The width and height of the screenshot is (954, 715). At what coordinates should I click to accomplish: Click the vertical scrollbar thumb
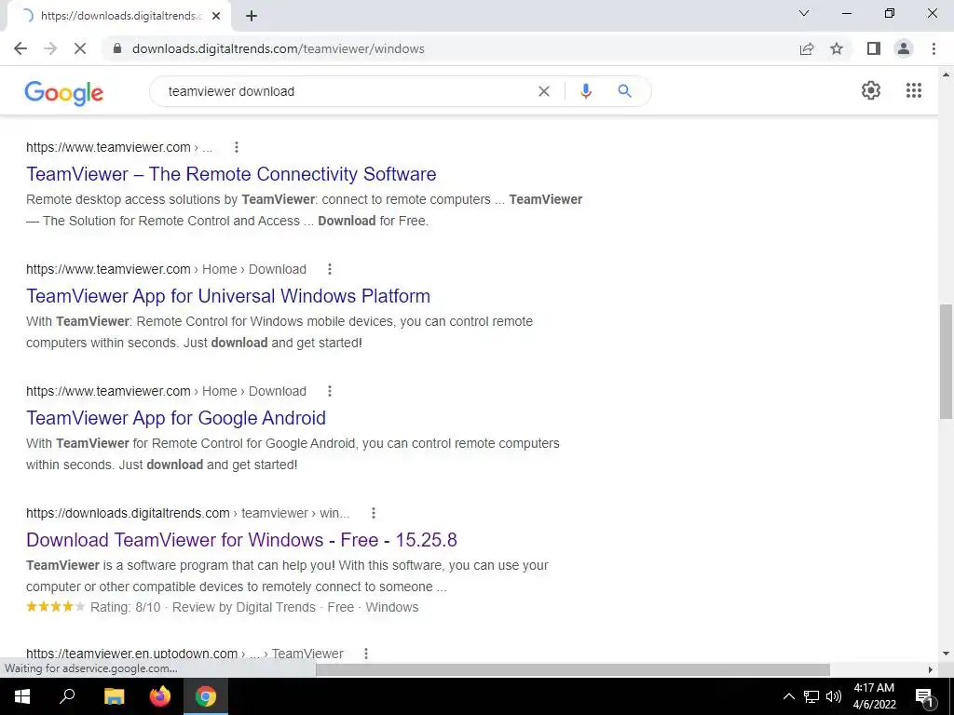(x=946, y=361)
